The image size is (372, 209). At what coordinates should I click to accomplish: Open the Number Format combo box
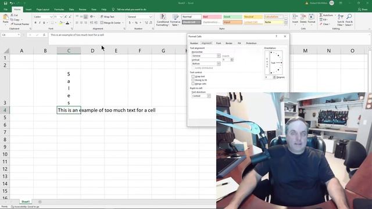[139, 17]
